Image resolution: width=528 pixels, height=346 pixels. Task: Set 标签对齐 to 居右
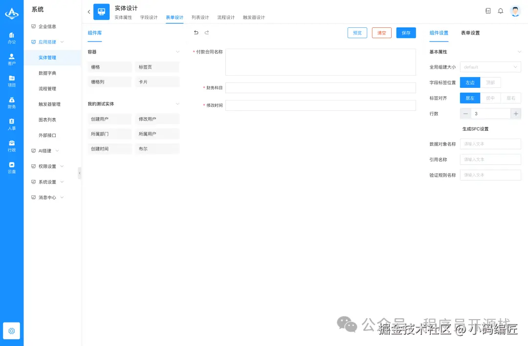(x=510, y=98)
